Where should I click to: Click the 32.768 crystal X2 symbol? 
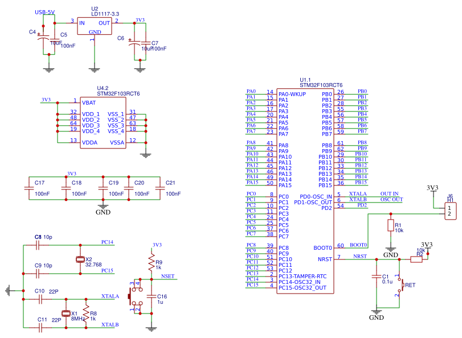coord(80,259)
